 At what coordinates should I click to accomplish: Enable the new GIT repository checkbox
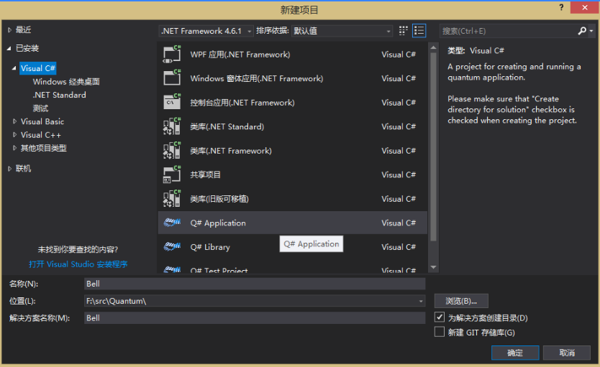pos(440,332)
